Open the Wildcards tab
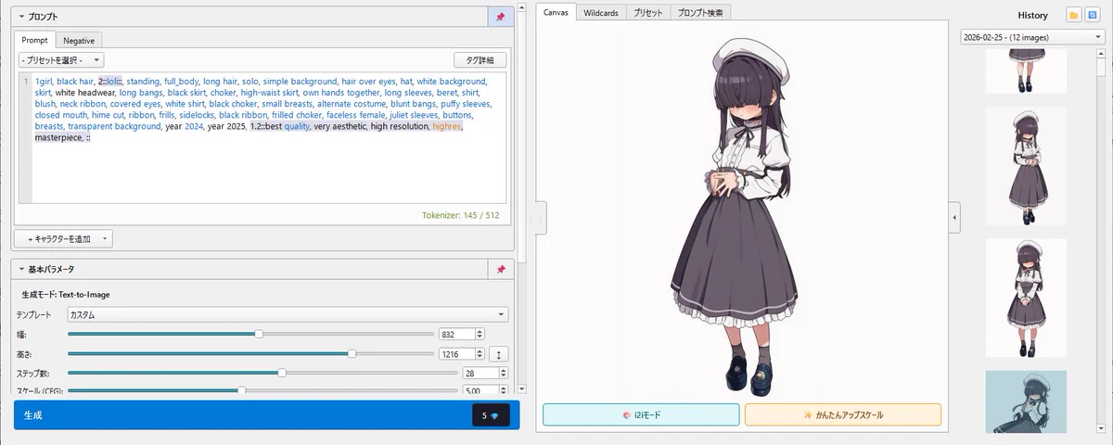This screenshot has height=445, width=1113. click(601, 13)
